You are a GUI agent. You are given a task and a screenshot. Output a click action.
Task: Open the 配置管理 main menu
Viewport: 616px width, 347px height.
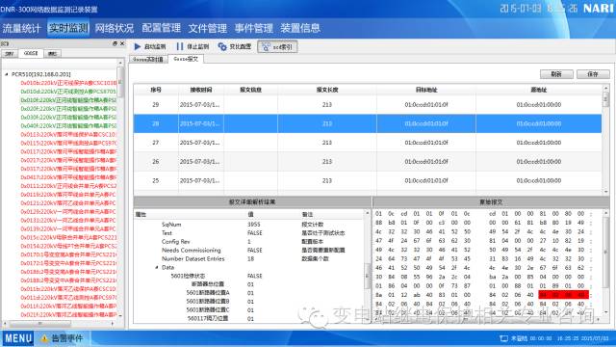coord(161,28)
